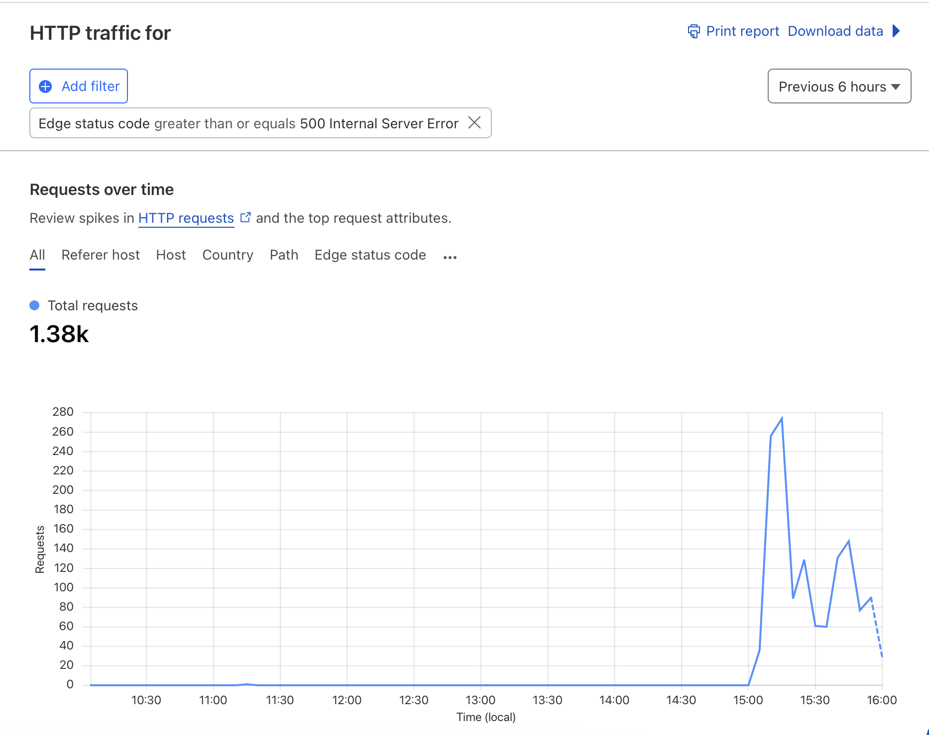929x735 pixels.
Task: Open the three-dot more tabs menu
Action: [450, 257]
